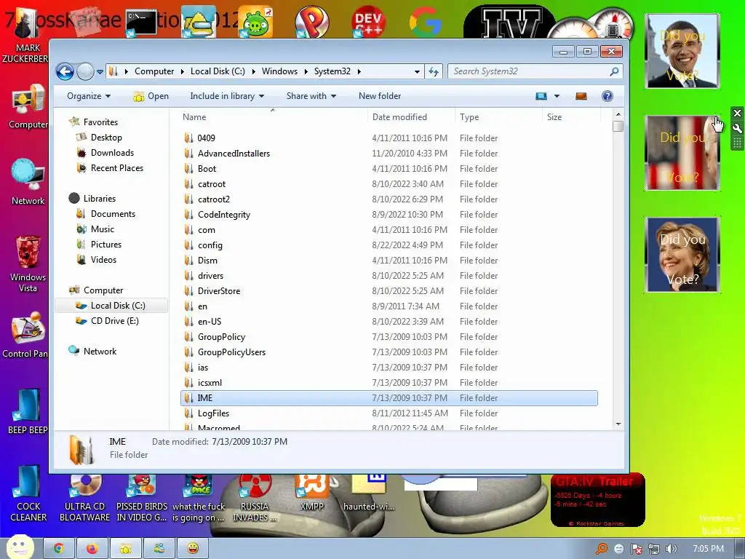Open Explorer help icon
This screenshot has width=745, height=559.
tap(607, 96)
